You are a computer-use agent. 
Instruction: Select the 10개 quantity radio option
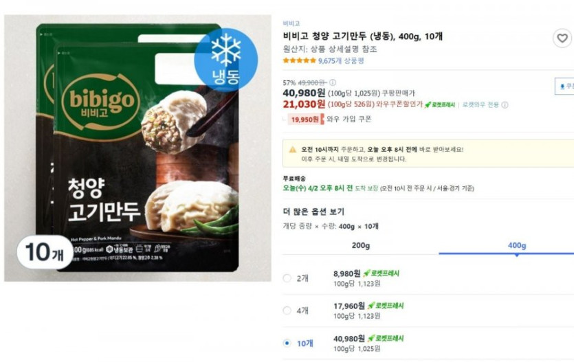tap(287, 343)
